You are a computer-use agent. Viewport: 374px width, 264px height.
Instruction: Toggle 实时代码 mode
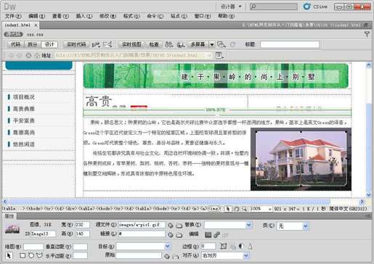[x=76, y=44]
